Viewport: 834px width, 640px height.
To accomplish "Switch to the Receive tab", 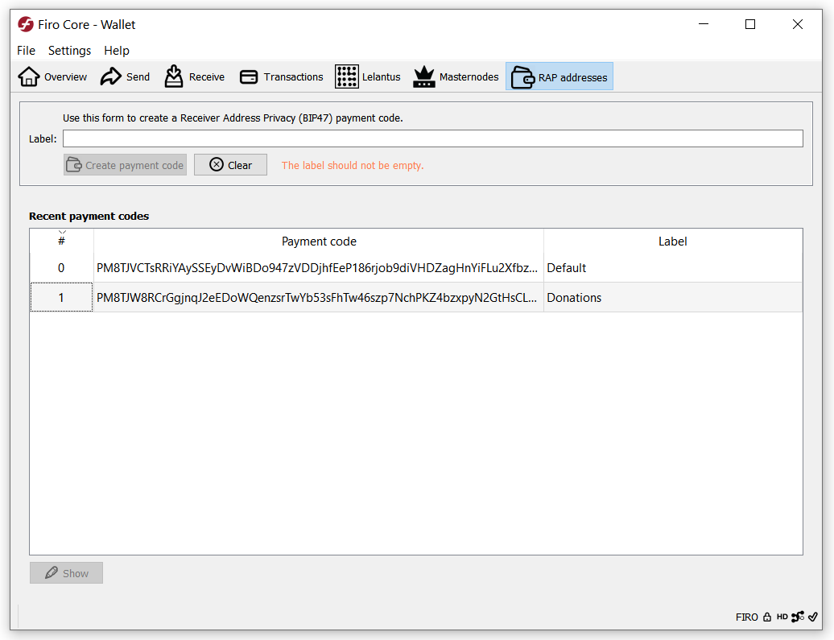I will tap(194, 76).
